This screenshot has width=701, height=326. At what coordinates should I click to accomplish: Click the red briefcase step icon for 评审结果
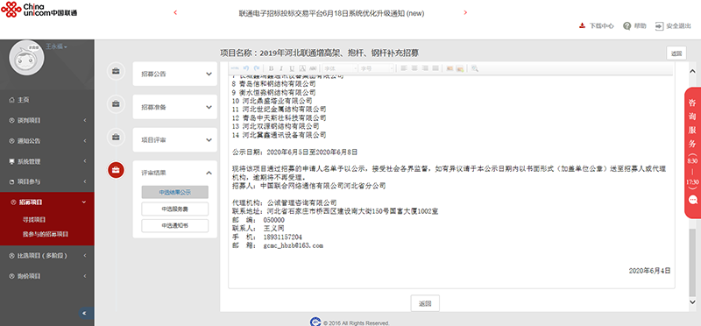tap(116, 170)
